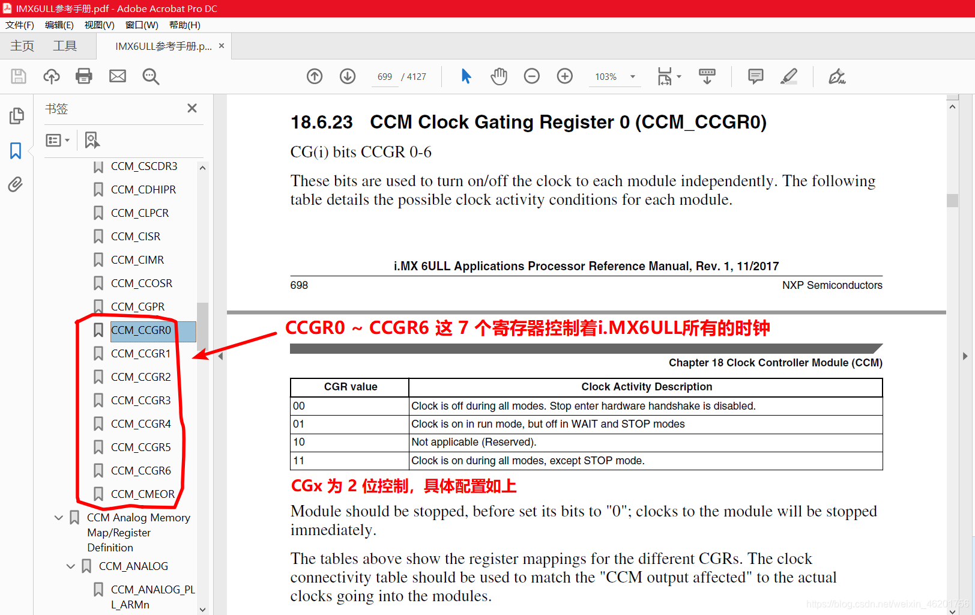Select the CCM_CCOSR bookmark
Screen dimensions: 975x615
point(142,283)
